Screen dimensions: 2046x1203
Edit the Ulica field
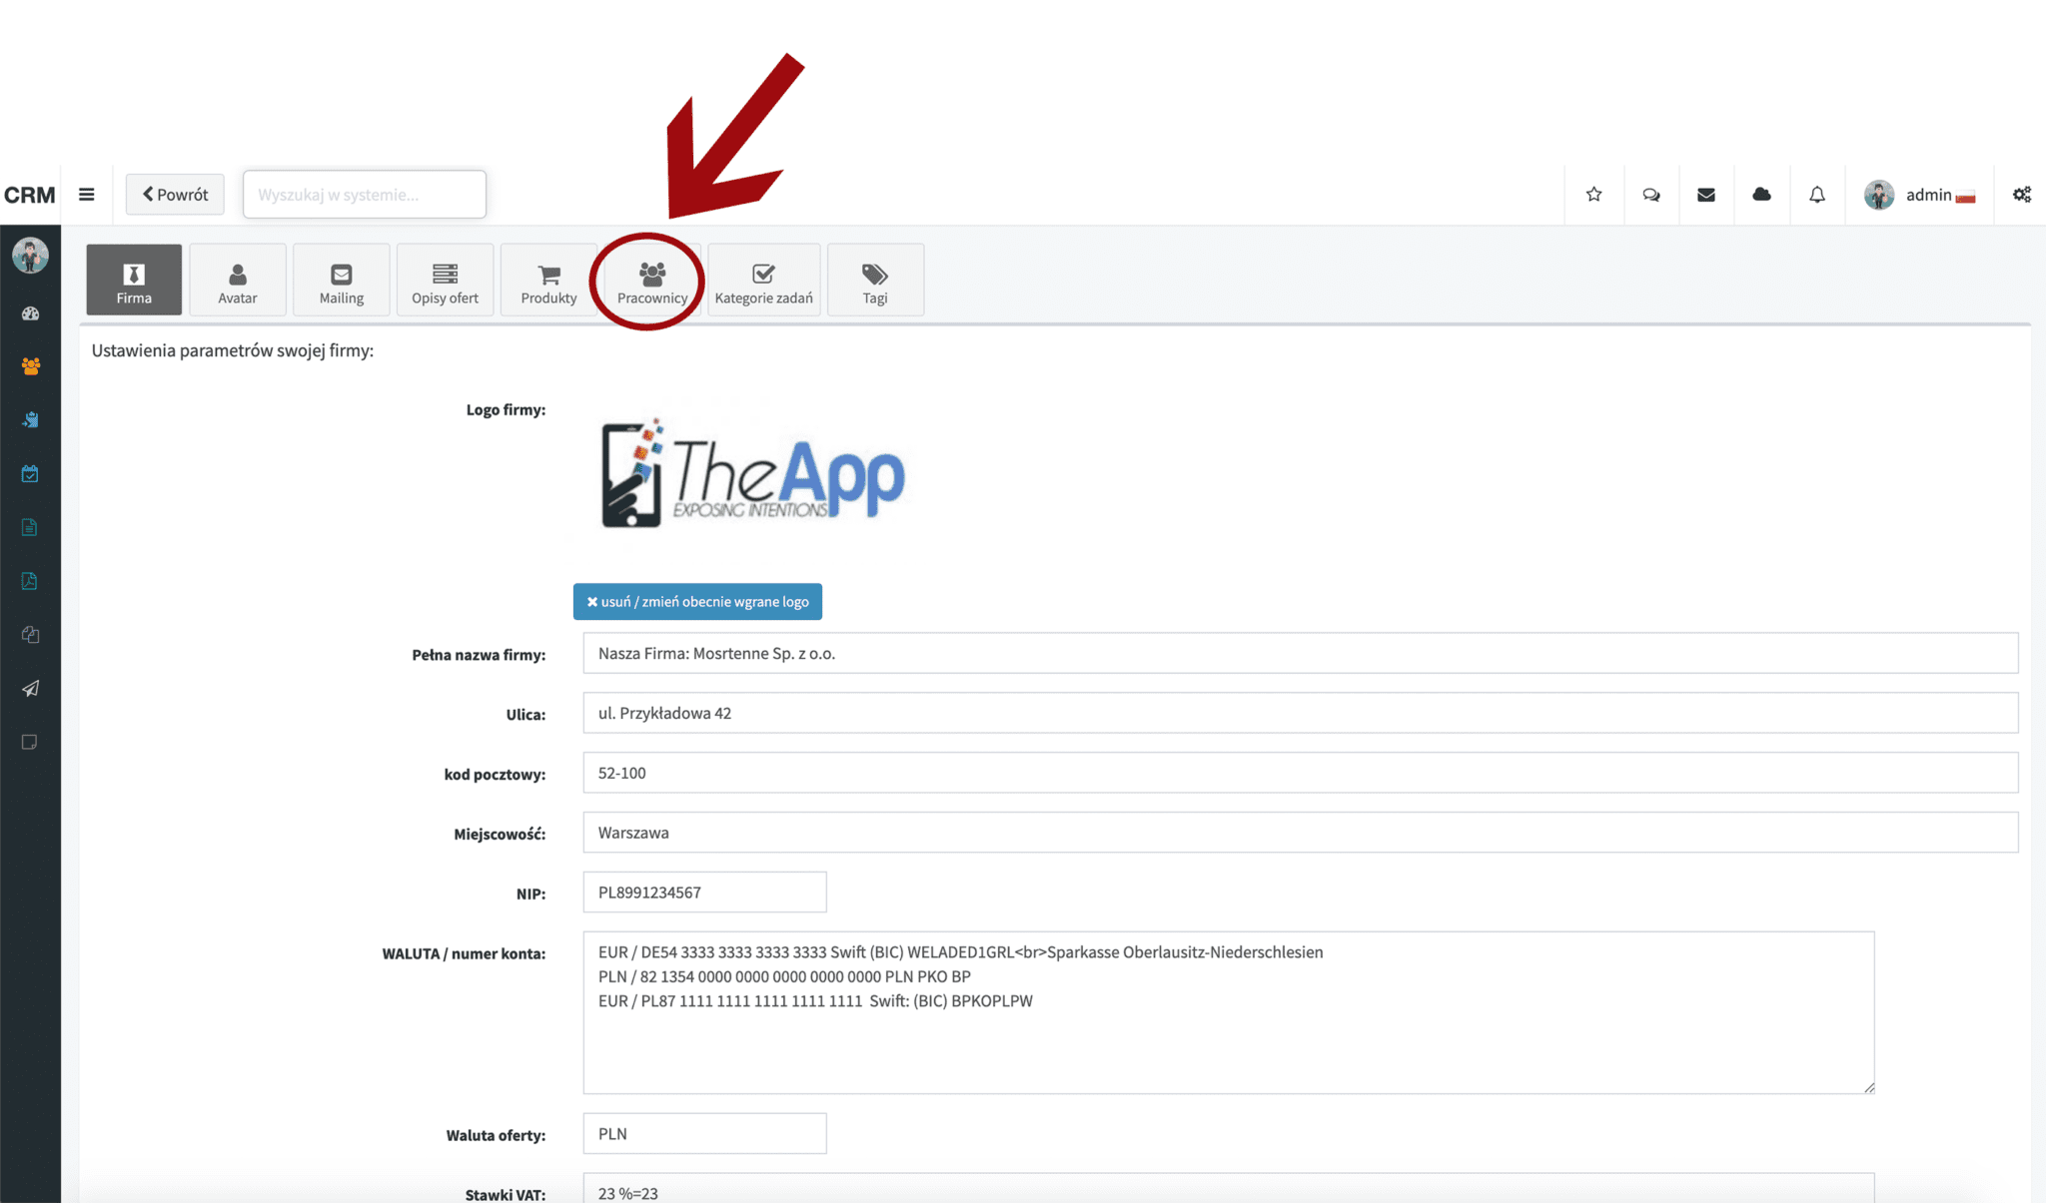(1300, 713)
